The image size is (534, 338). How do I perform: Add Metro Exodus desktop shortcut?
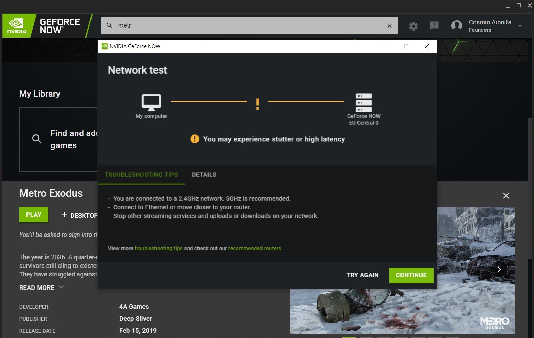(79, 215)
